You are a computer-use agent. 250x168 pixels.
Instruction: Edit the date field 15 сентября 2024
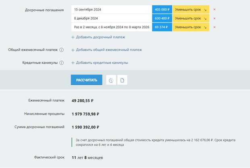click(112, 10)
